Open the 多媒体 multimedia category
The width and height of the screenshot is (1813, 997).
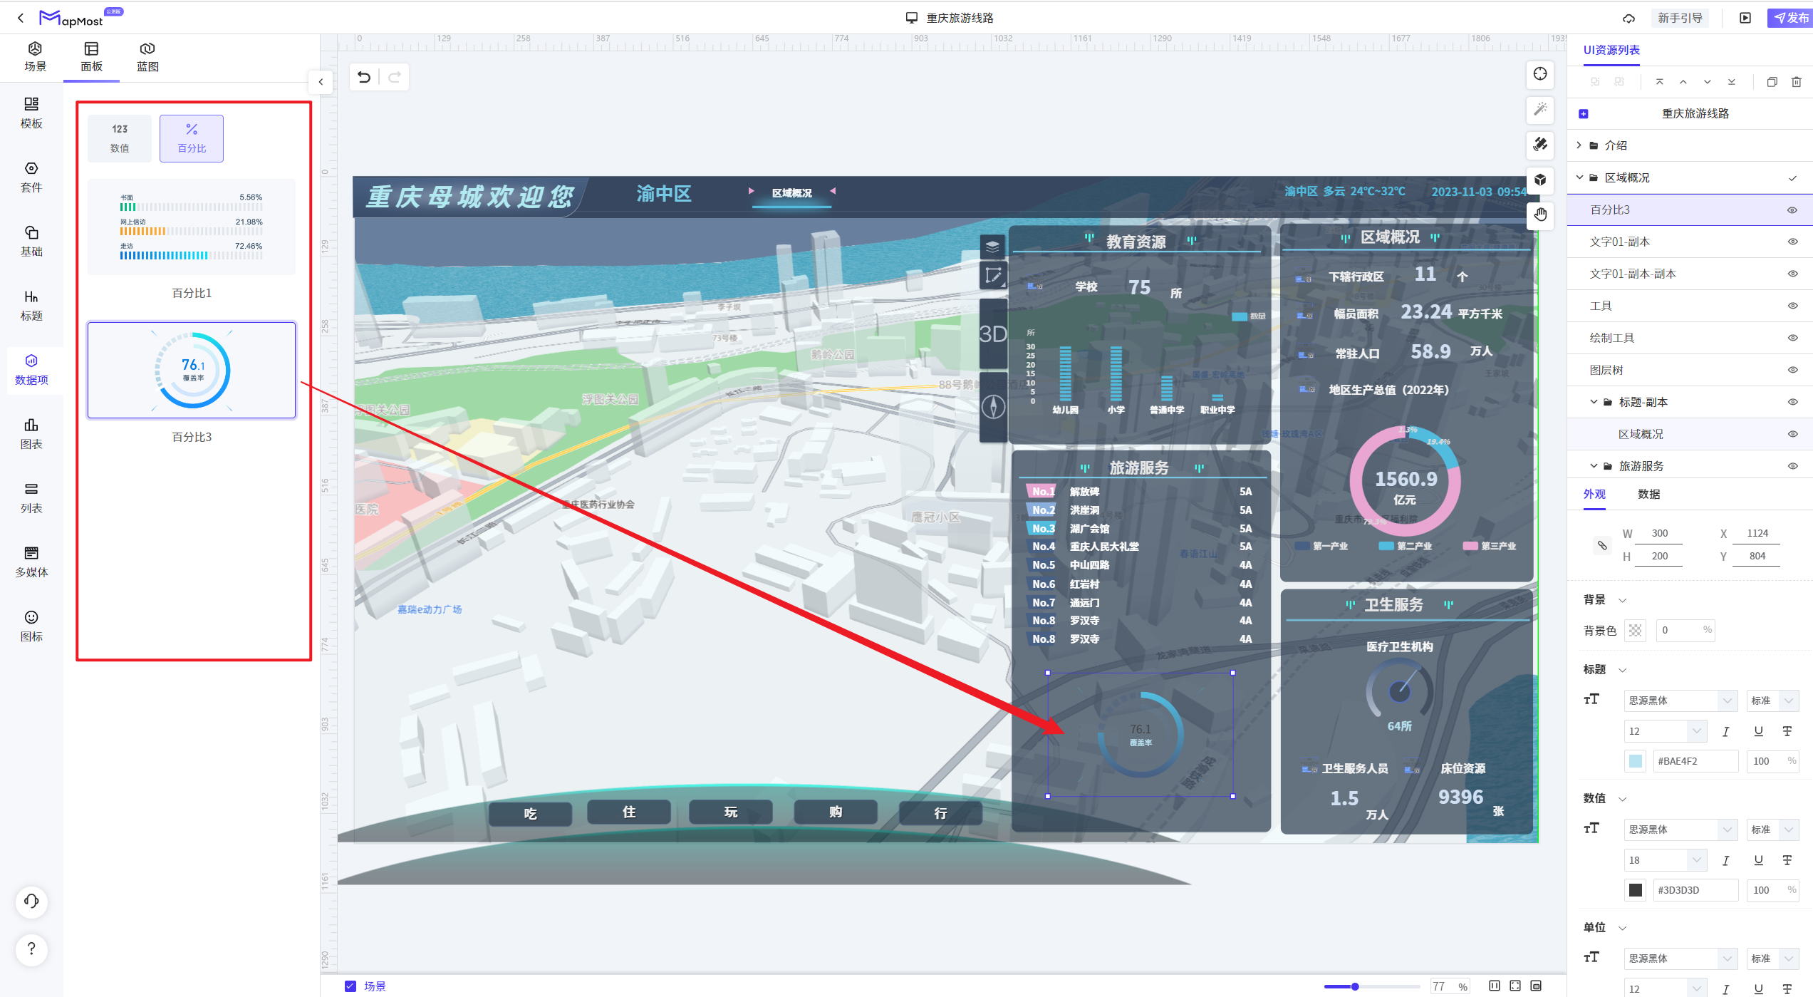pos(31,562)
